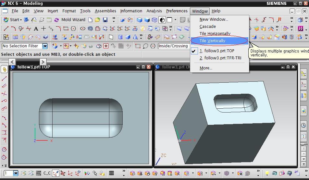Select the Text (A) curve tool

(36, 29)
